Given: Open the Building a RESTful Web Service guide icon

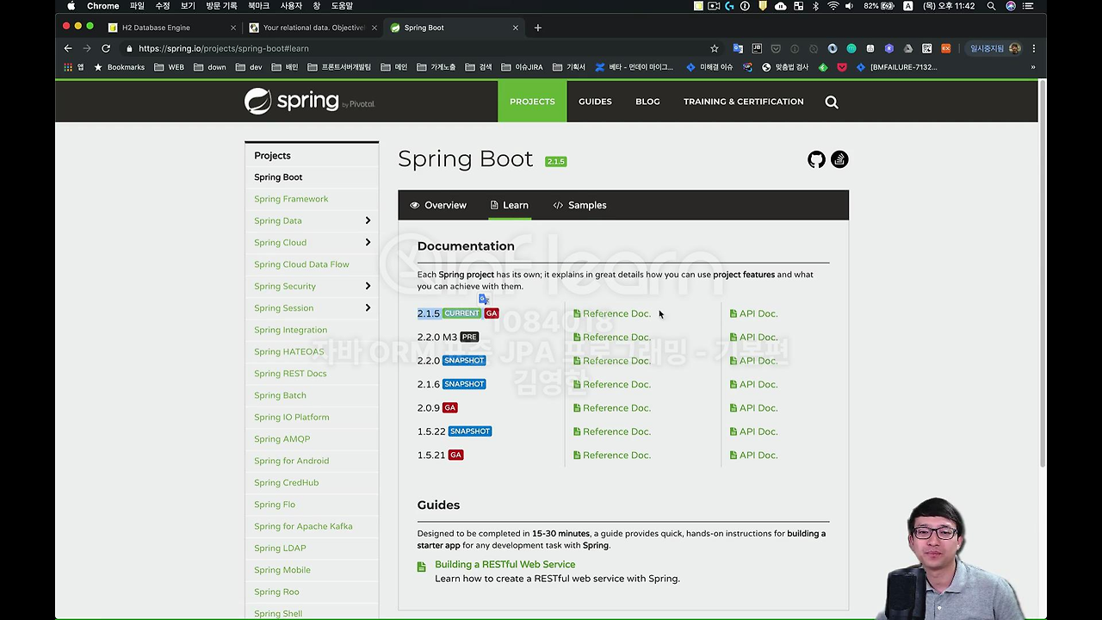Looking at the screenshot, I should pos(421,567).
